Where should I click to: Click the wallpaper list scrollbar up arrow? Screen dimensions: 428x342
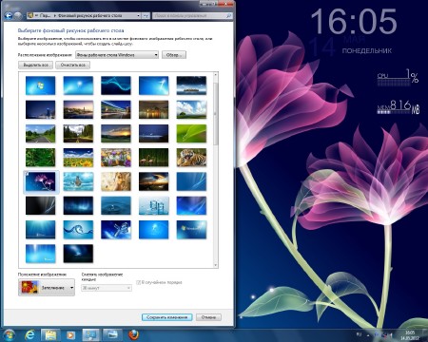pyautogui.click(x=216, y=75)
